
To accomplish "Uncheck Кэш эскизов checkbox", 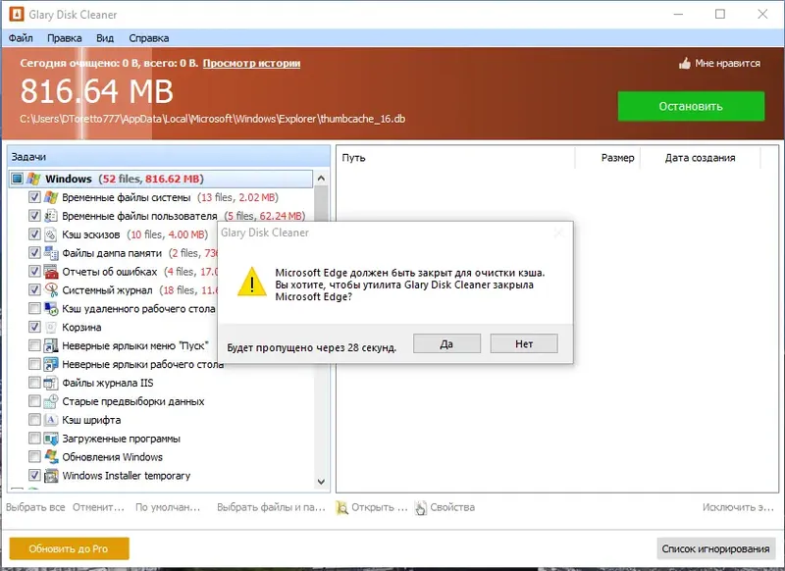I will [x=34, y=234].
